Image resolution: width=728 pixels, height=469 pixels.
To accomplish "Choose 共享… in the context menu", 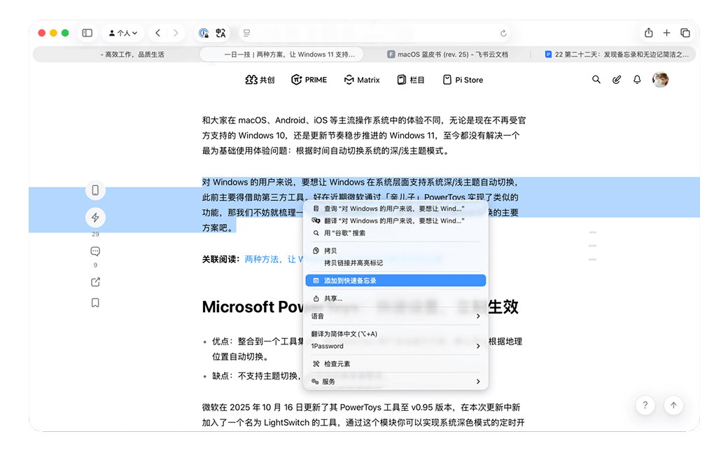I will point(395,299).
